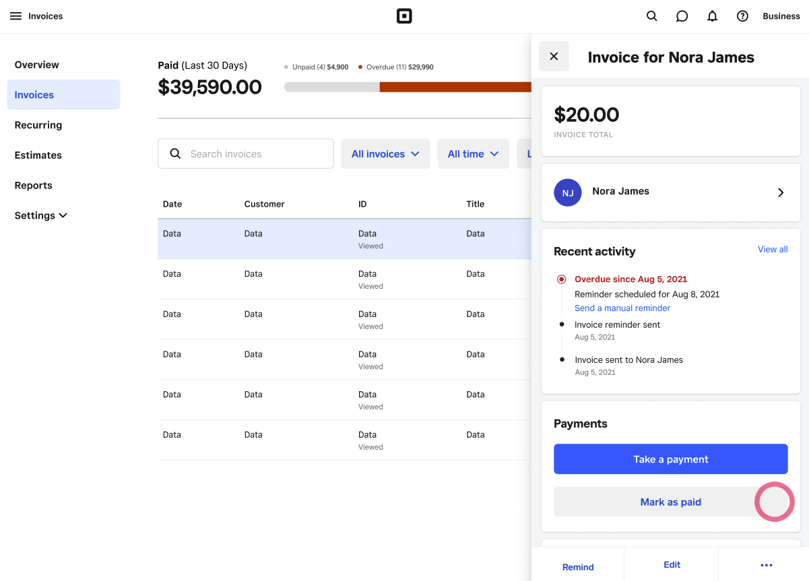This screenshot has width=809, height=581.
Task: Click the Title column header
Action: click(476, 204)
